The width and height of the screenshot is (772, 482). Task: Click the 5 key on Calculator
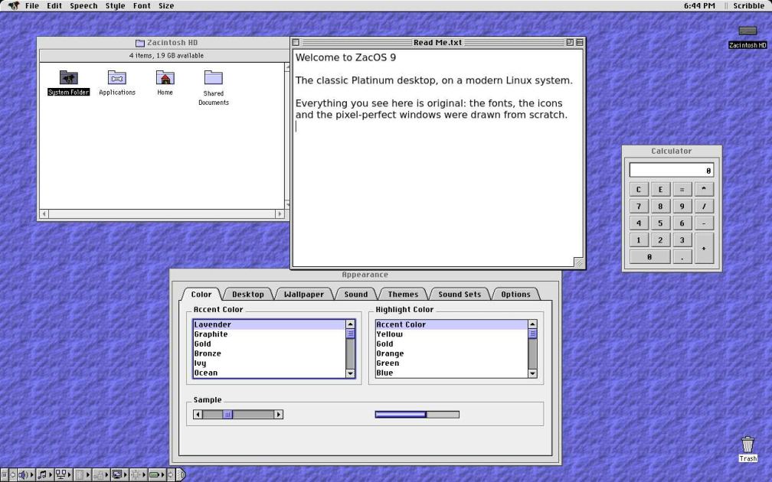coord(660,223)
